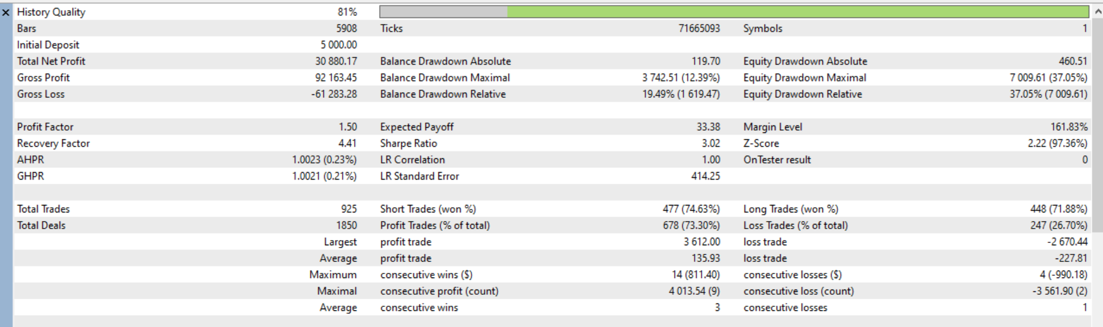Click the Ticks value 71665093
This screenshot has width=1103, height=327.
[x=699, y=28]
